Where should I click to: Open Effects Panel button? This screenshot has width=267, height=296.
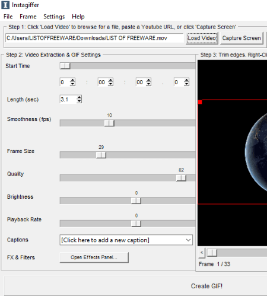(x=94, y=257)
